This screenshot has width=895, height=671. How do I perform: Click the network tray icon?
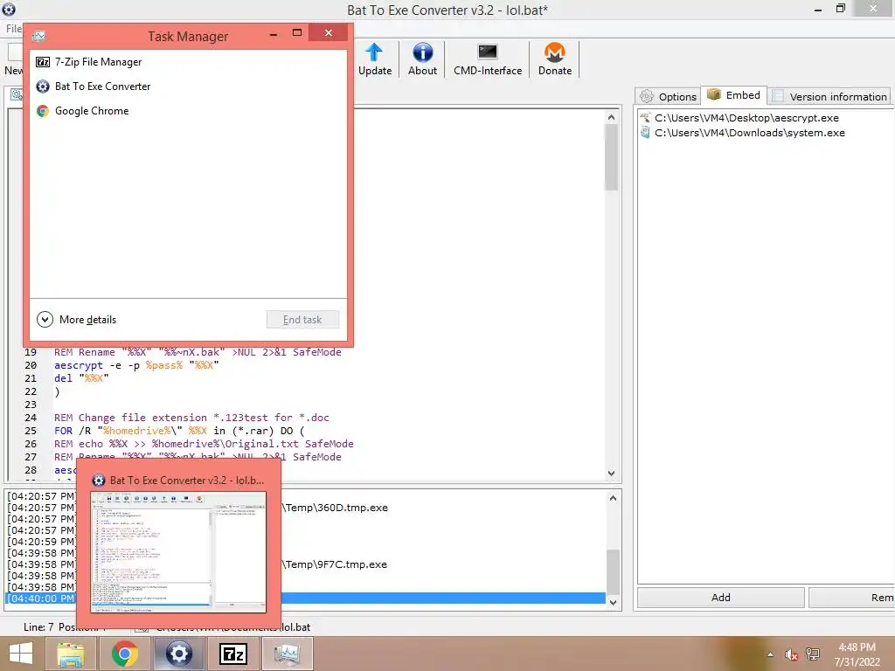(813, 654)
